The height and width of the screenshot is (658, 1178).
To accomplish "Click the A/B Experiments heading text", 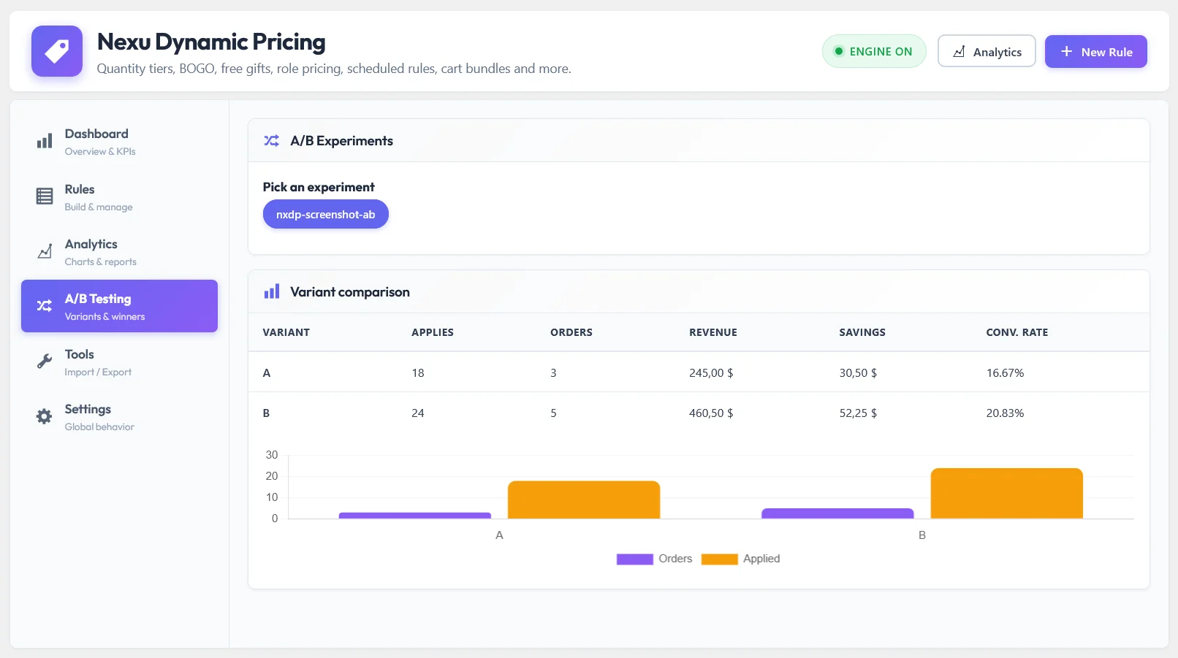I will (x=342, y=141).
